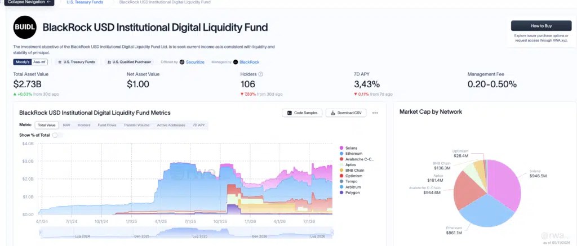Viewport: 577px width, 246px height.
Task: Click the How to Buy button
Action: click(x=541, y=26)
